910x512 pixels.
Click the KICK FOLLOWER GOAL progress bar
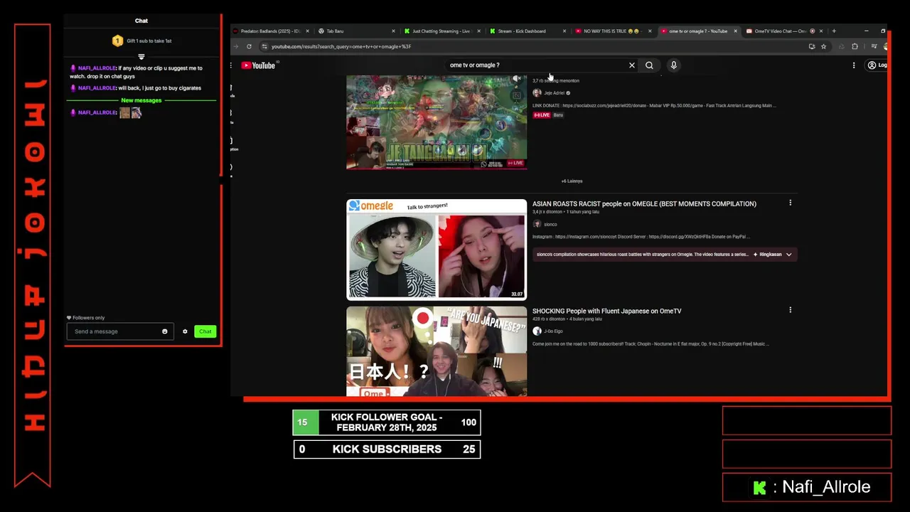387,422
